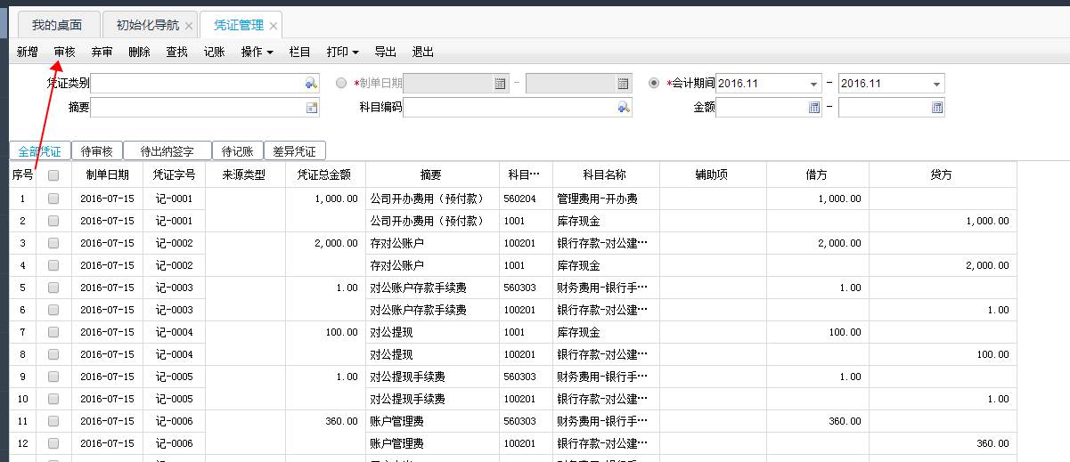
Task: Check the checkbox for row 7
Action: [53, 332]
